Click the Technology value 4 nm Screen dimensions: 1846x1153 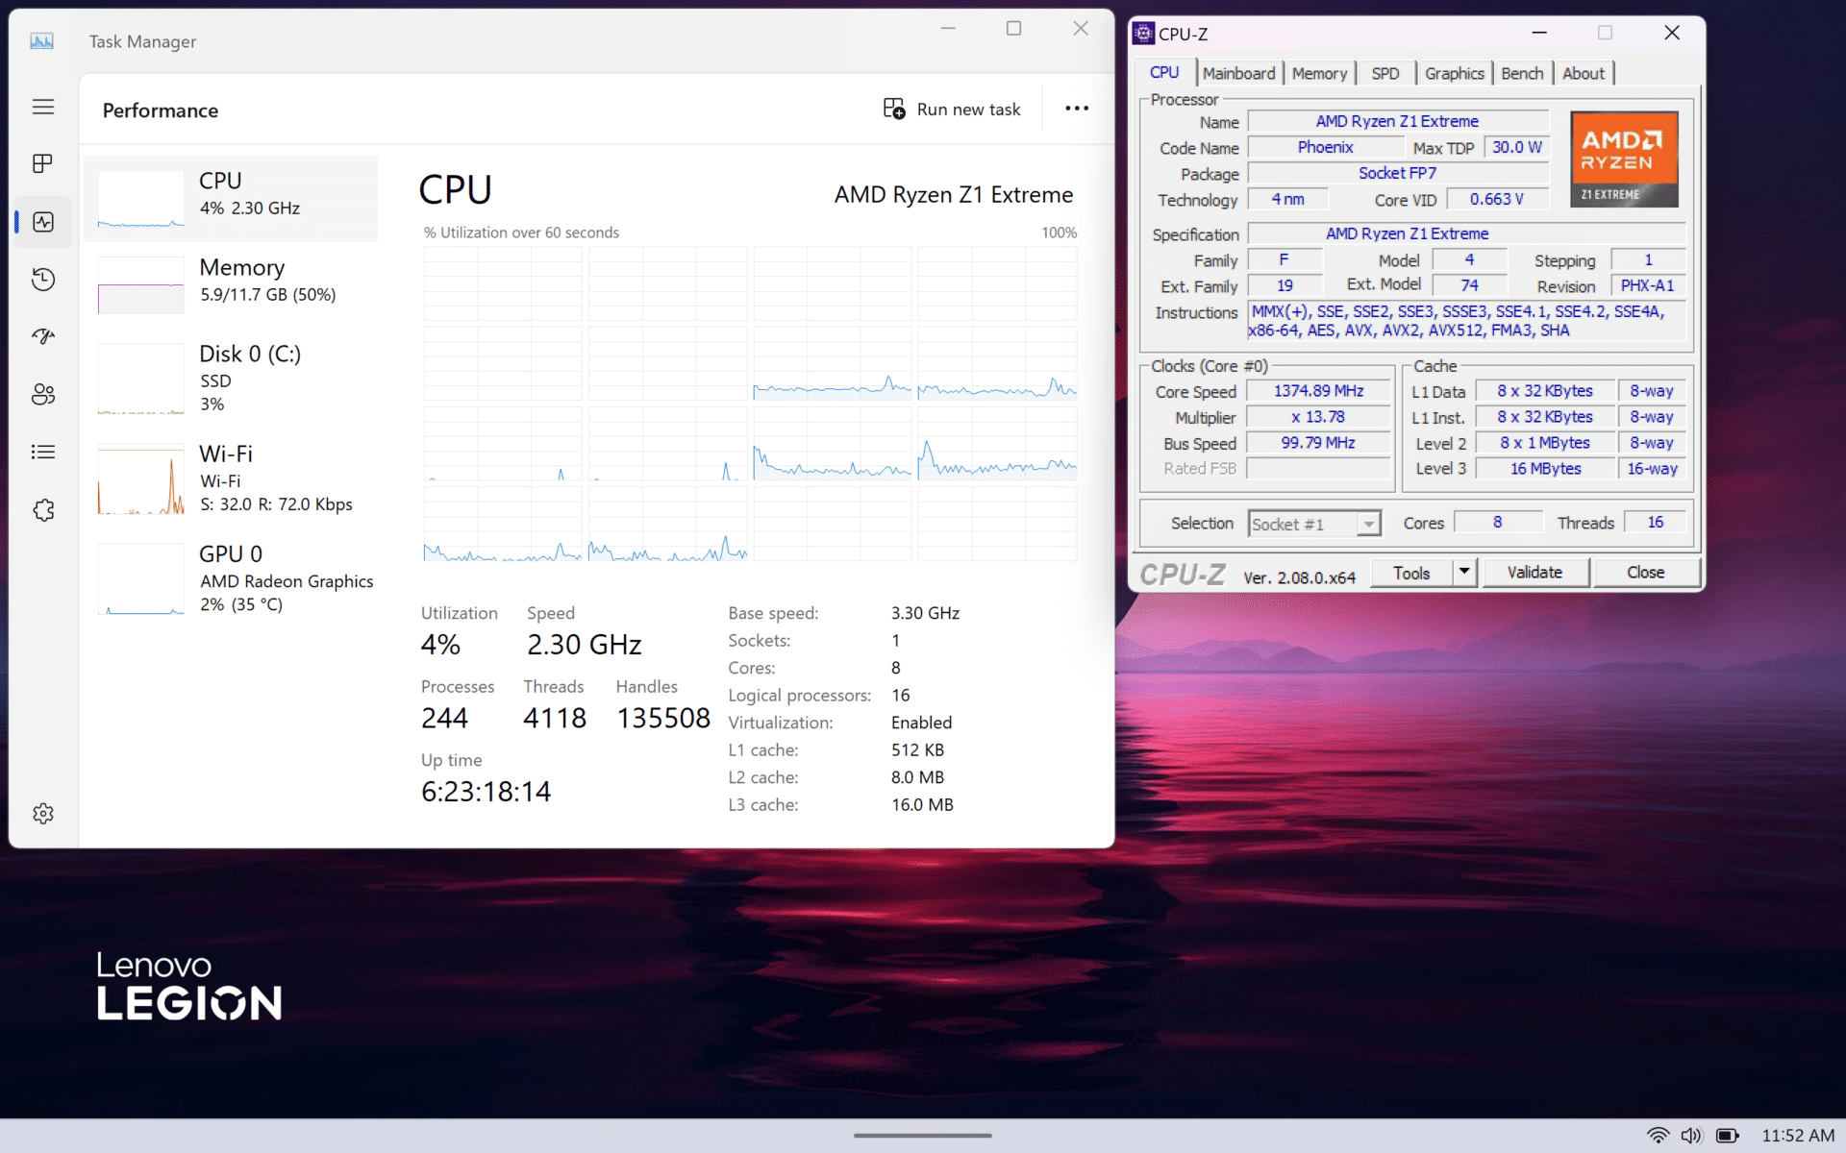pos(1288,199)
